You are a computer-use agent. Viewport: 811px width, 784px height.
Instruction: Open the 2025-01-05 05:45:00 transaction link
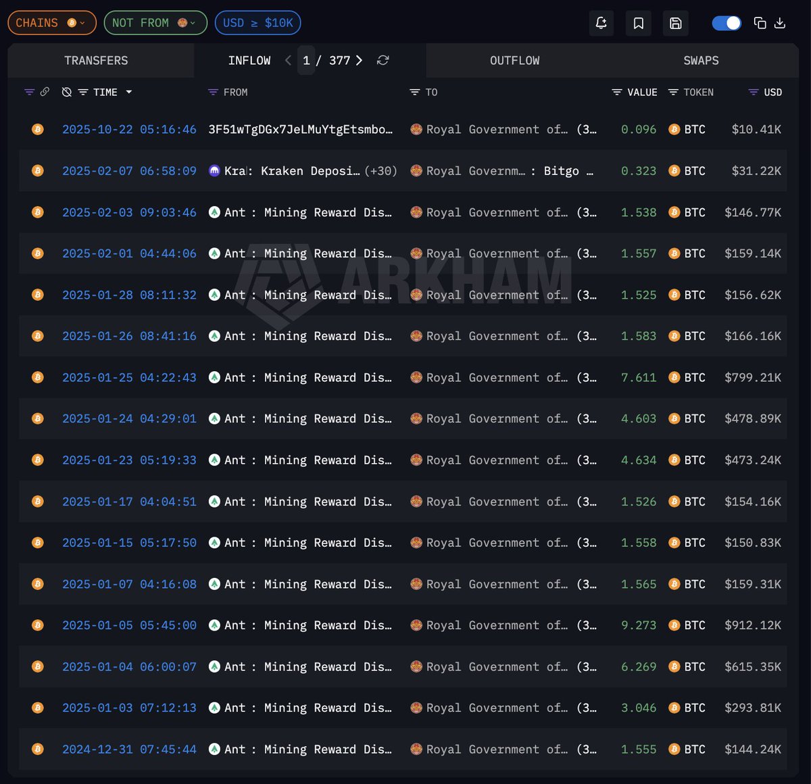pos(129,625)
